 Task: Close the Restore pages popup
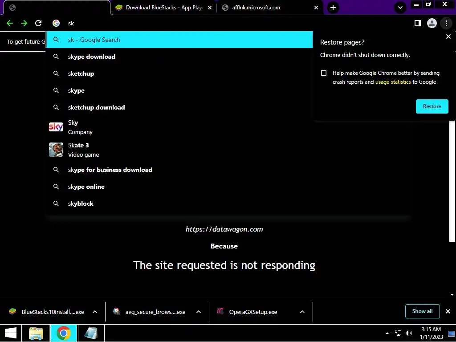click(448, 37)
